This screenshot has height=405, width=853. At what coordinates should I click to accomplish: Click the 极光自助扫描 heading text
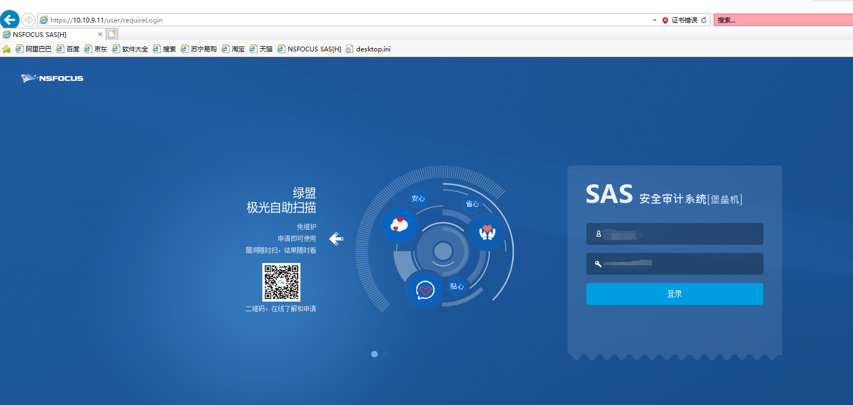(281, 208)
